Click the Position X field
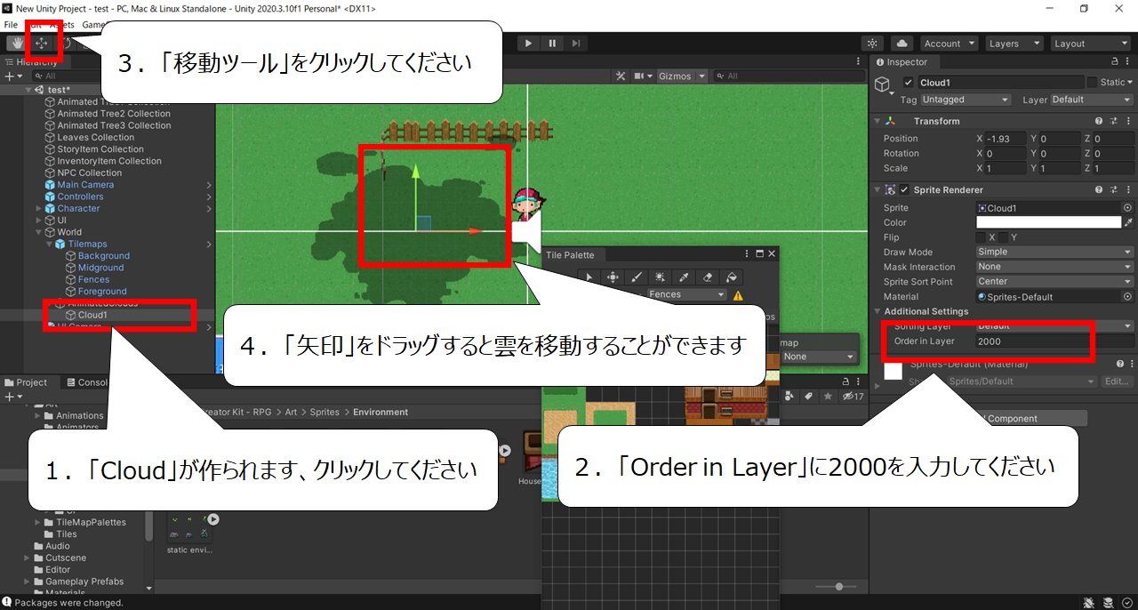 pyautogui.click(x=1006, y=139)
